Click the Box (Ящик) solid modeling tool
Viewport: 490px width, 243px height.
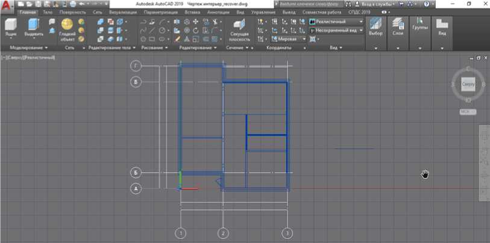click(x=11, y=27)
